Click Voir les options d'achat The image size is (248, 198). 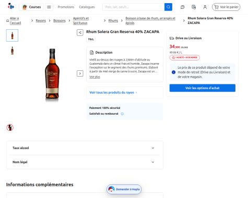click(x=203, y=88)
